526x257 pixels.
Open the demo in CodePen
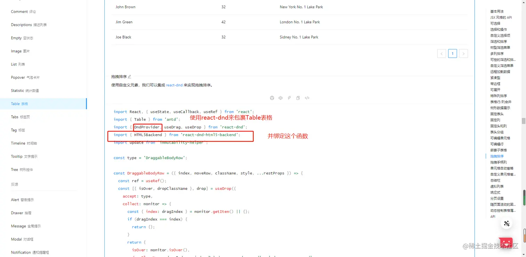(280, 98)
